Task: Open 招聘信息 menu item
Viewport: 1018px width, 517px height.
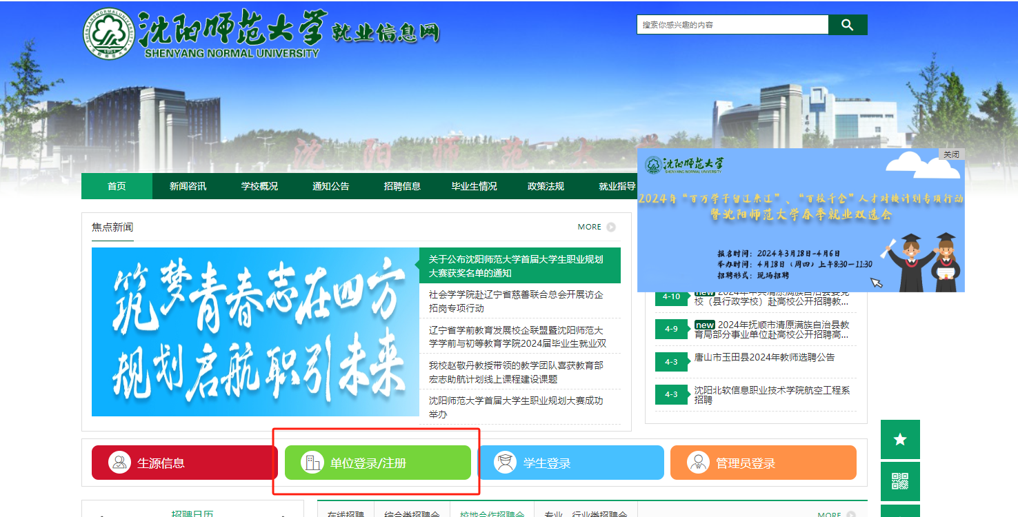Action: point(402,186)
